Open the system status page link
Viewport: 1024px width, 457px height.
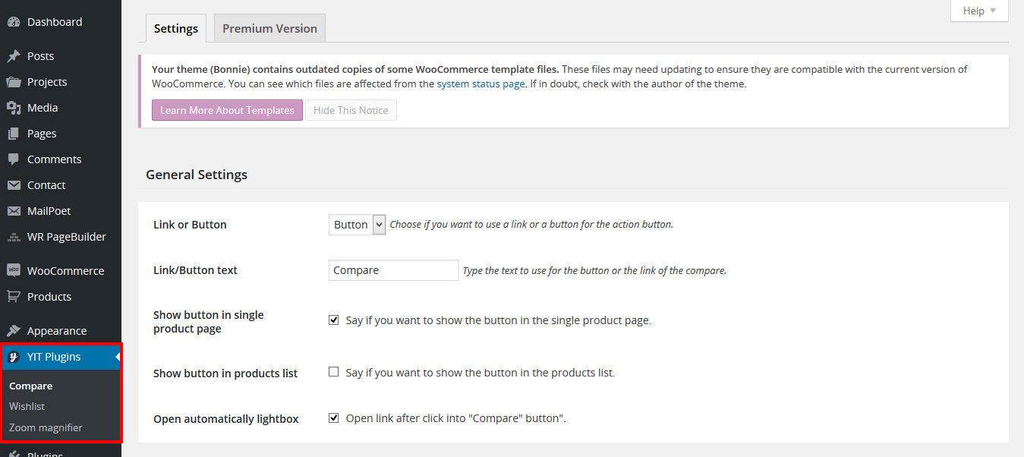[x=480, y=84]
